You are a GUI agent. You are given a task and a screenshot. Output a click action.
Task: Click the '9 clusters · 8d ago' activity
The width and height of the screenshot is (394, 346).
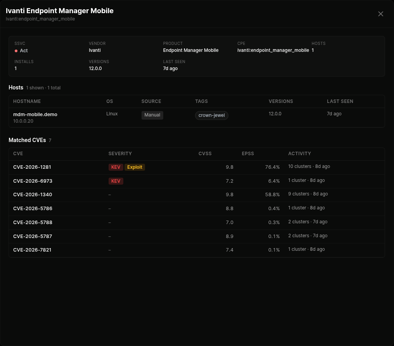308,194
